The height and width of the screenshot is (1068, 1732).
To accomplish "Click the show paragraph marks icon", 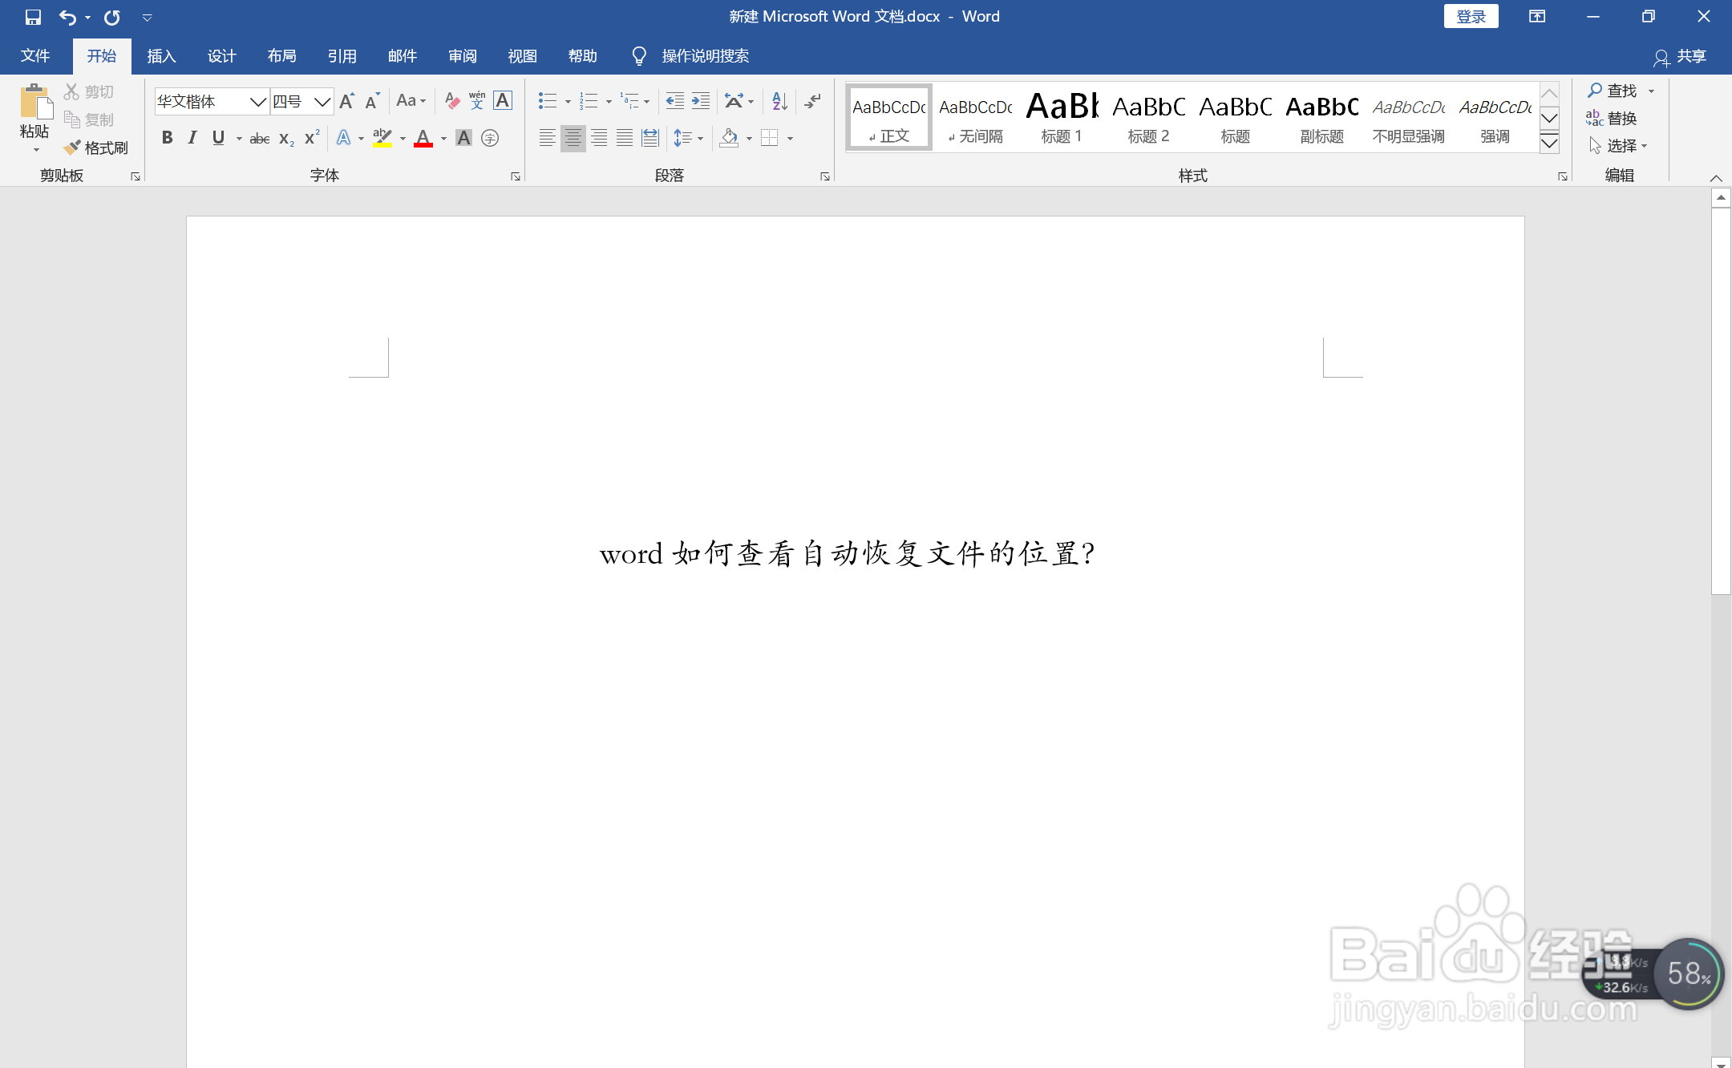I will coord(812,101).
